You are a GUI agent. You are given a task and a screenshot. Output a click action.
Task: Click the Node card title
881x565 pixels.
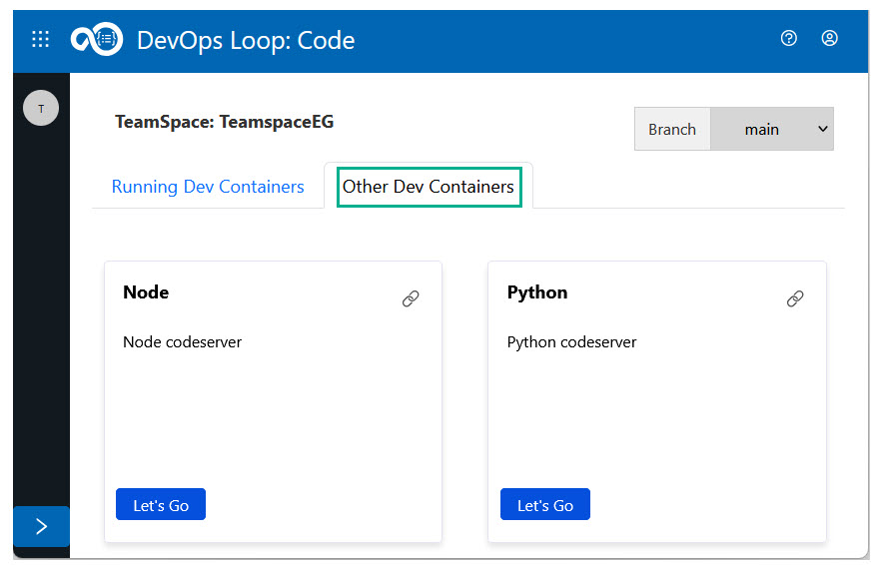pos(146,292)
